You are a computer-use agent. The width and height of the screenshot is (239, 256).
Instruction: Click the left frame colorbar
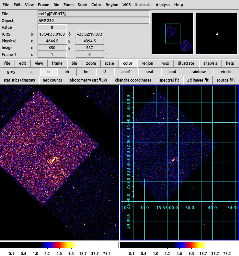59,245
